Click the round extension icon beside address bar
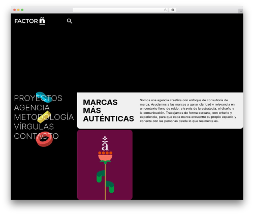 click(x=173, y=10)
